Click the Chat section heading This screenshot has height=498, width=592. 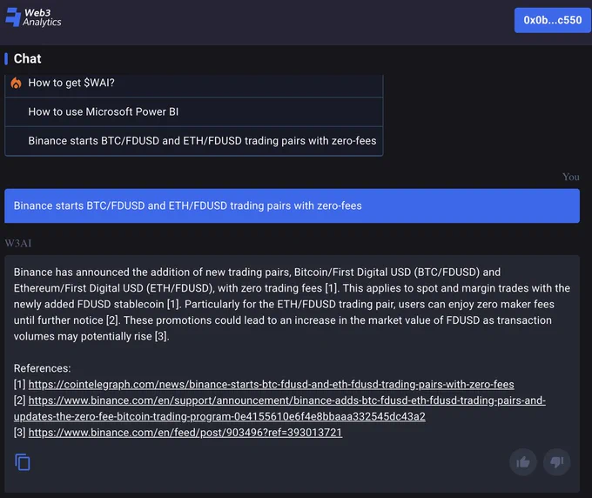pyautogui.click(x=27, y=59)
